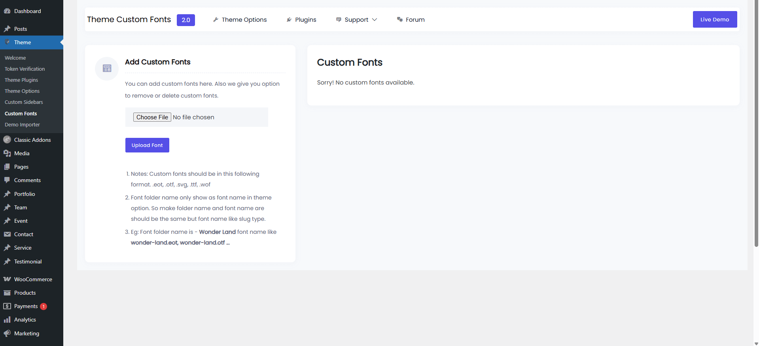The height and width of the screenshot is (346, 759).
Task: Click the Dashboard gauge icon in sidebar
Action: pos(7,11)
